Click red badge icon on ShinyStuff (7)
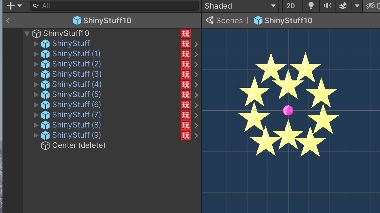This screenshot has height=213, width=380. click(x=186, y=115)
